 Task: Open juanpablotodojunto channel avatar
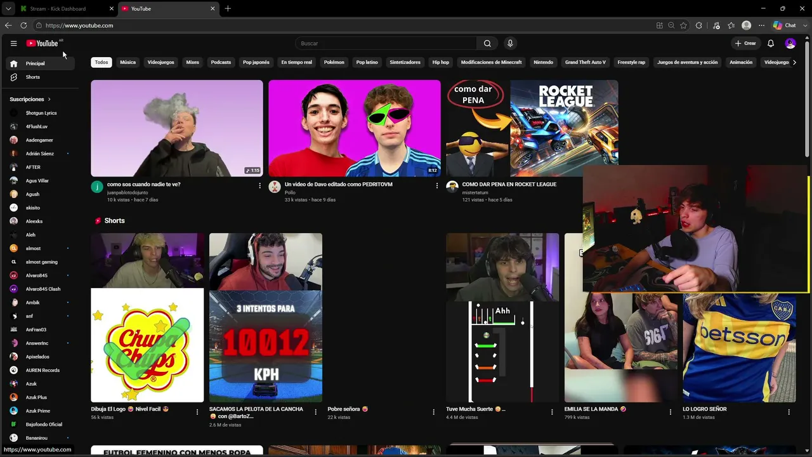[x=97, y=187]
